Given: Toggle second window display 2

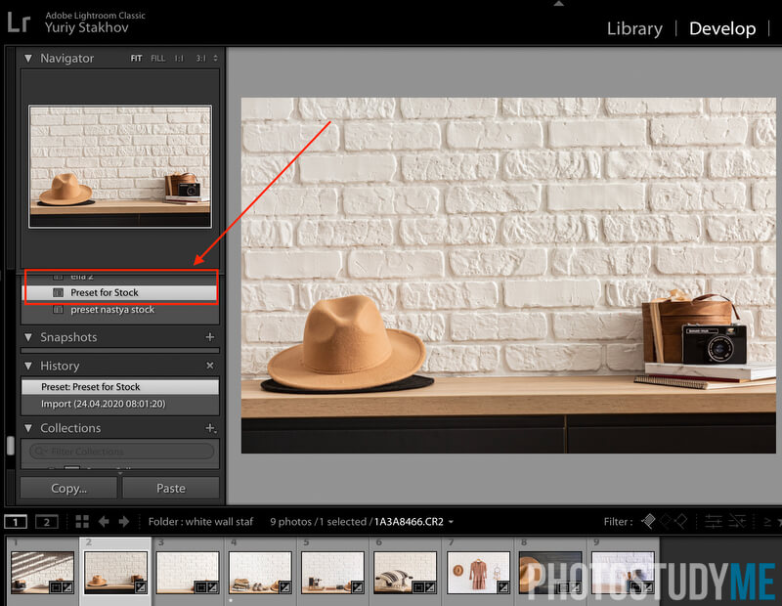Looking at the screenshot, I should pyautogui.click(x=46, y=522).
